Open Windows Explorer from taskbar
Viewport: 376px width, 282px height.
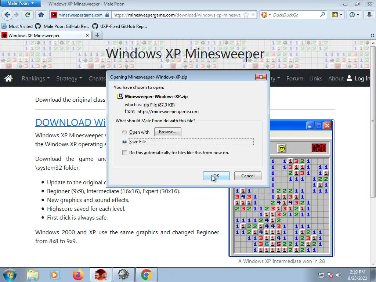click(x=33, y=275)
